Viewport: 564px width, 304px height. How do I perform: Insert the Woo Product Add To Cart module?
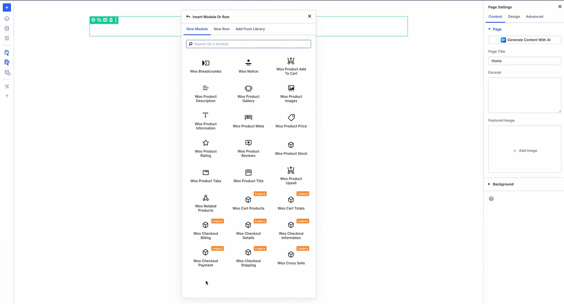(291, 66)
